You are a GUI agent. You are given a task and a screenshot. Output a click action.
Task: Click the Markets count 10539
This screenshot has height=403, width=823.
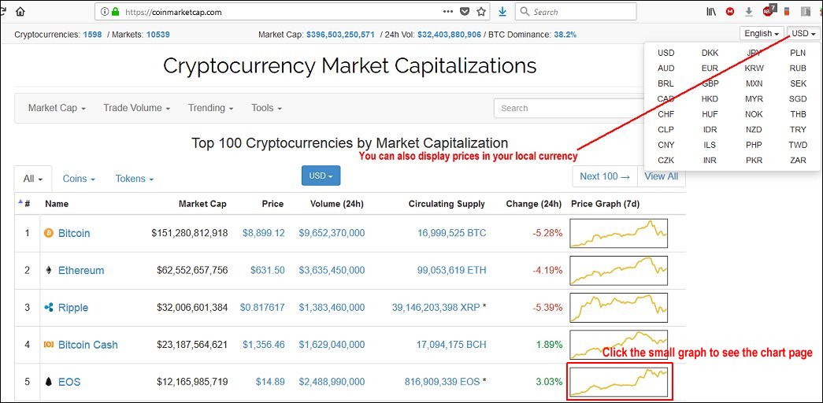[x=158, y=35]
